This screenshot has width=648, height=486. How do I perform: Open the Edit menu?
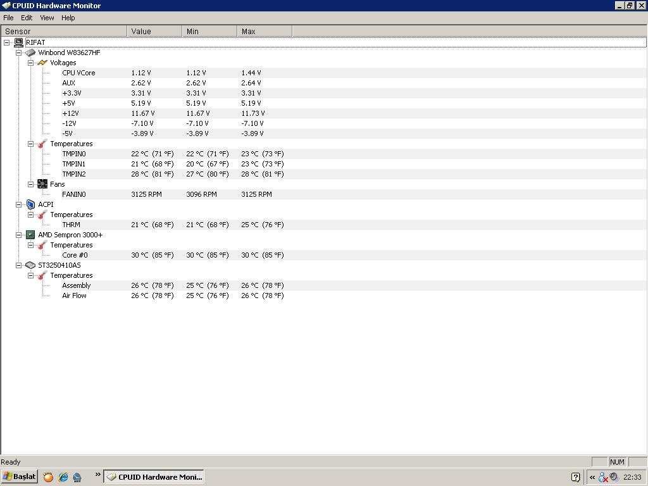(x=27, y=18)
